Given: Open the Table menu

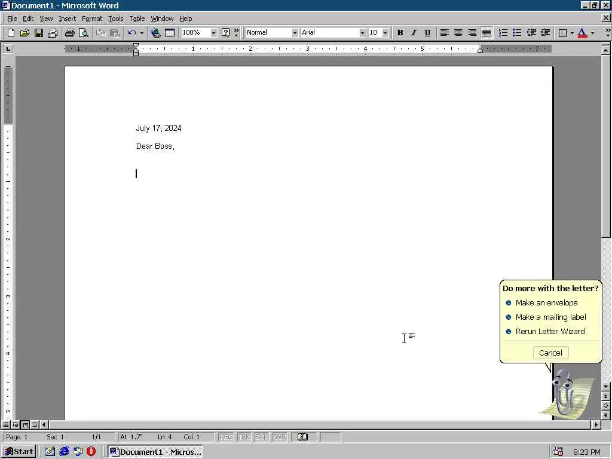Looking at the screenshot, I should 137,19.
